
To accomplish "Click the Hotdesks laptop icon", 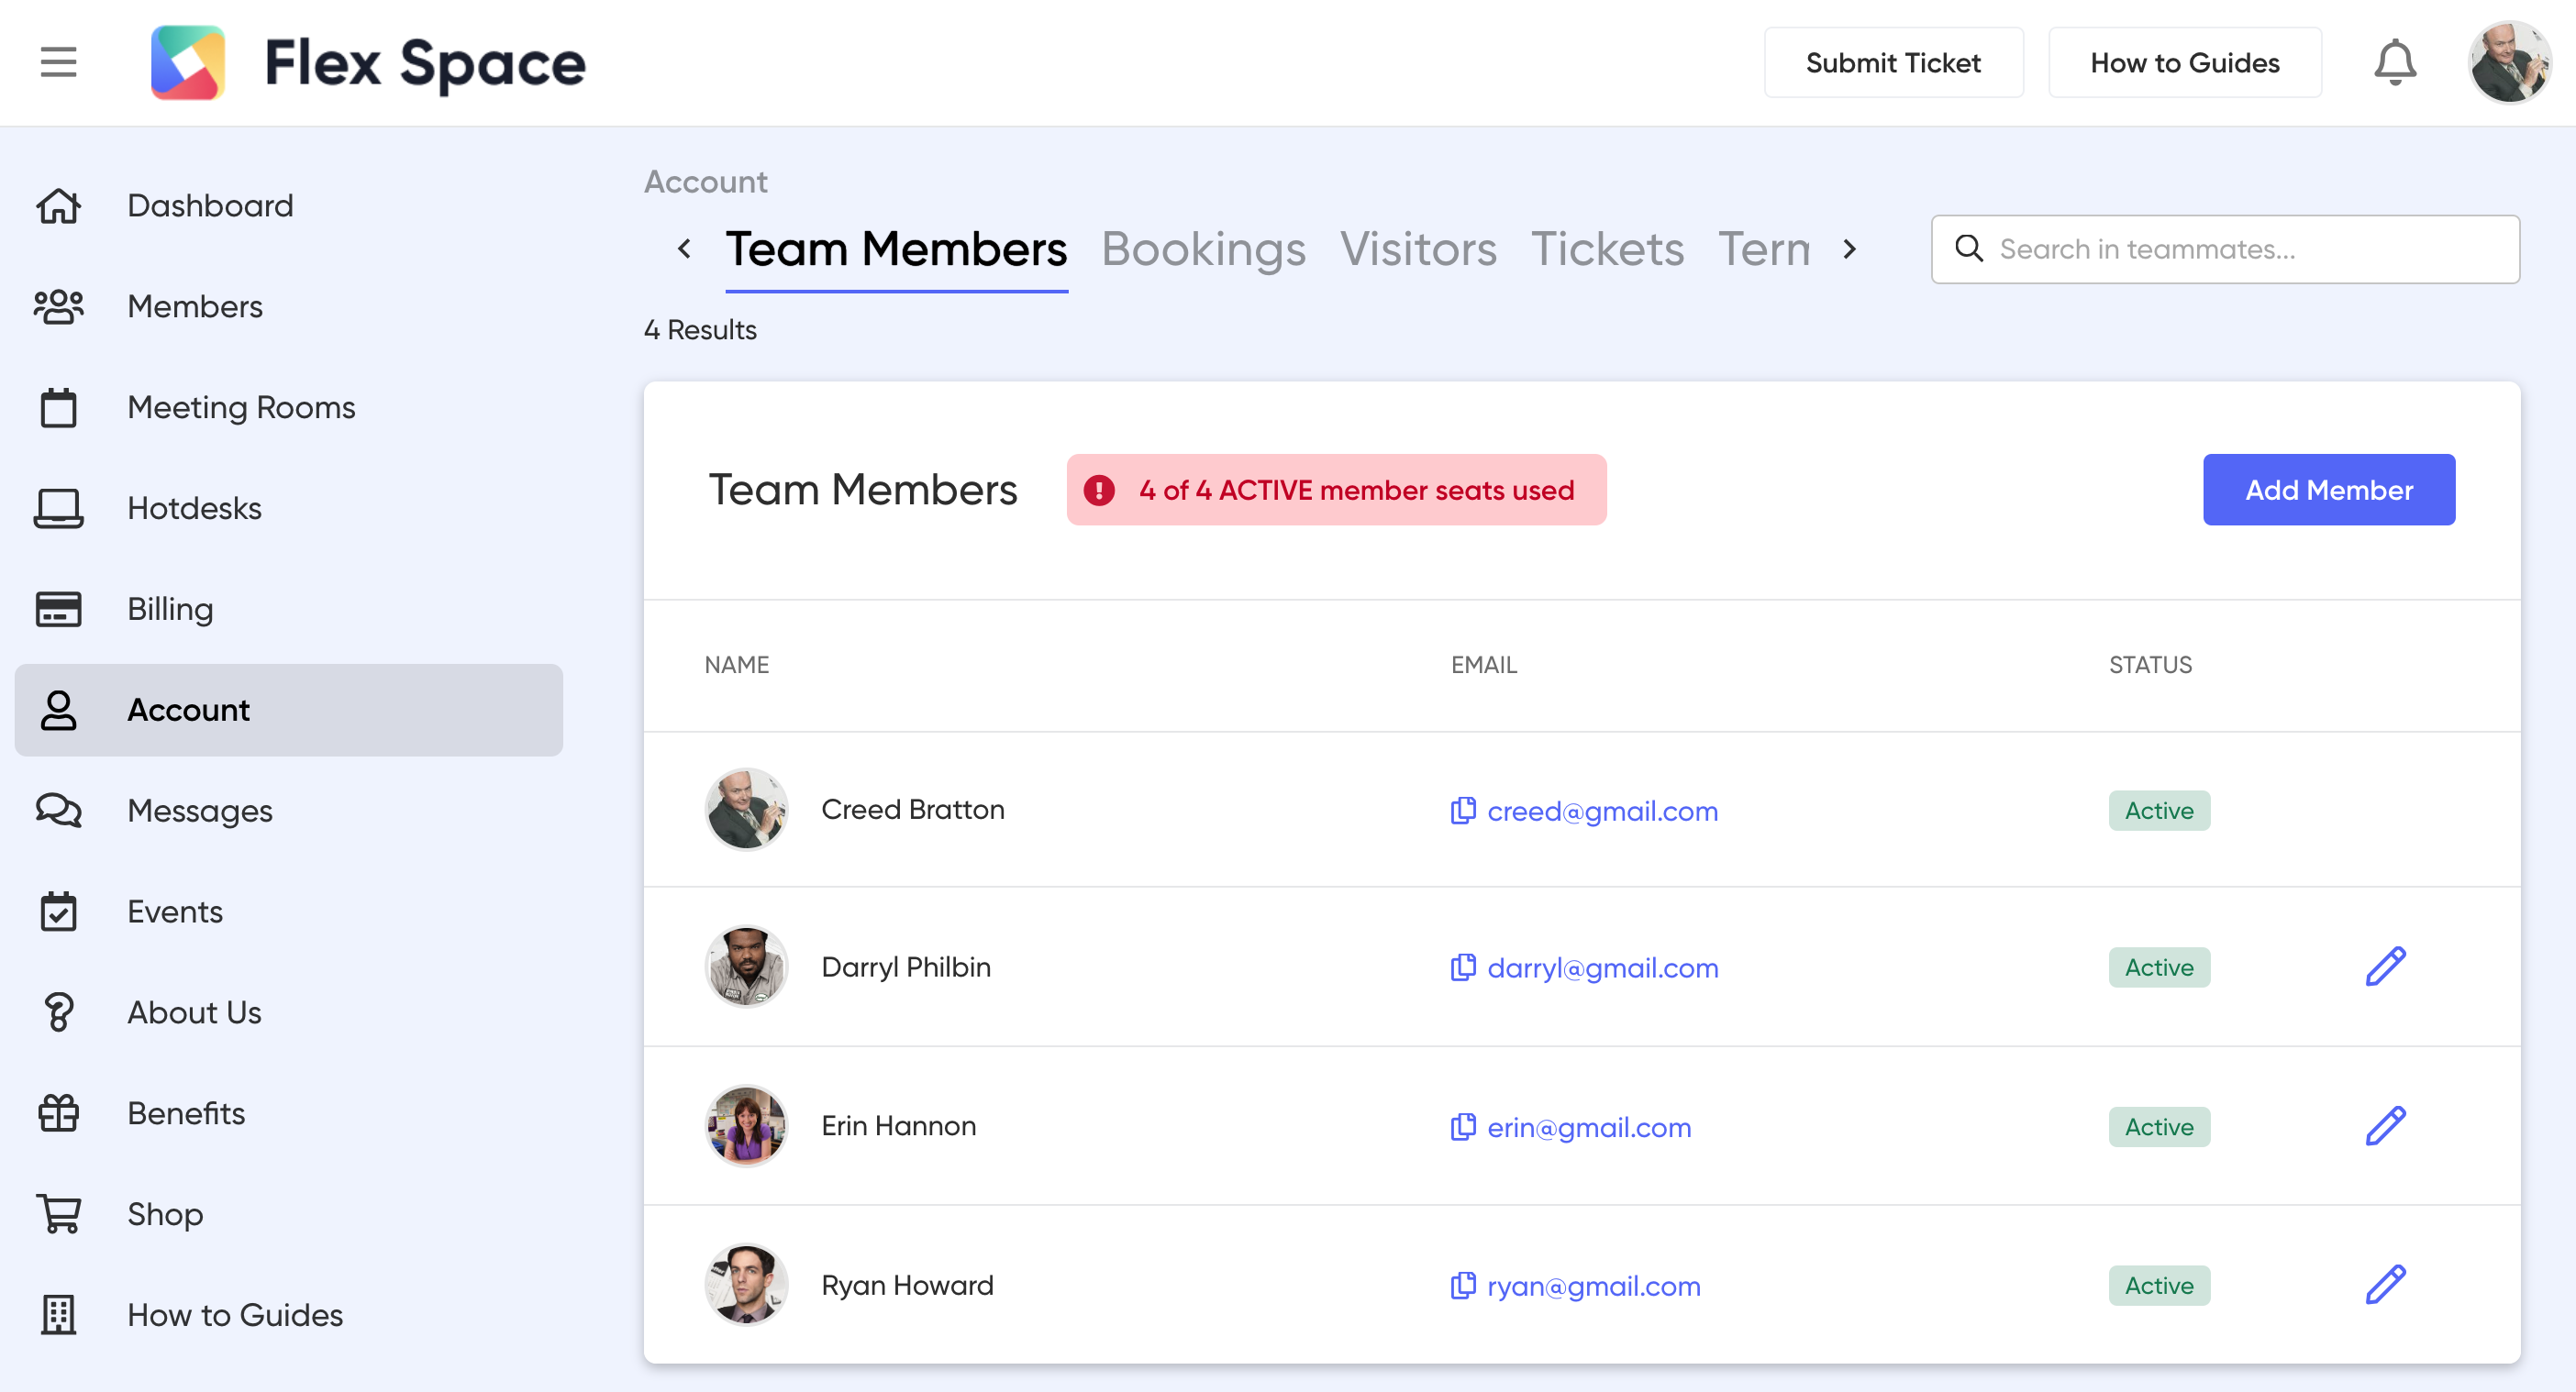I will point(58,509).
